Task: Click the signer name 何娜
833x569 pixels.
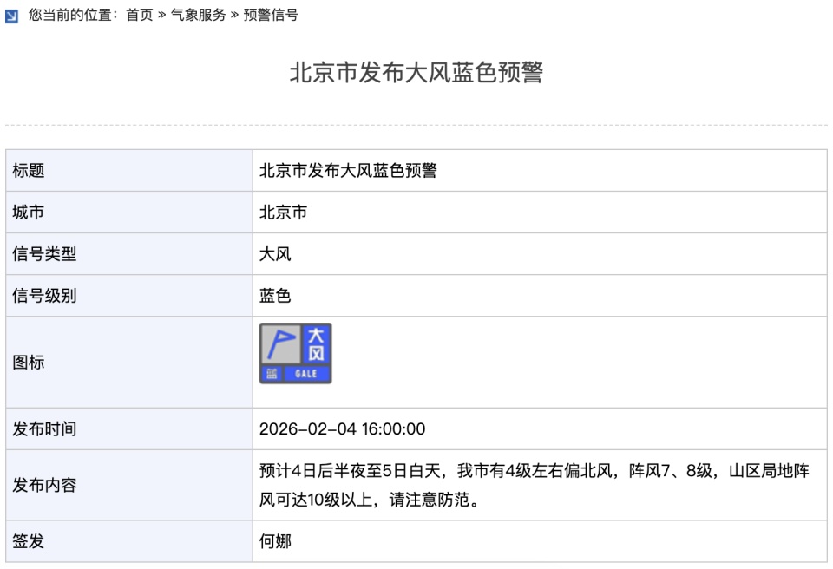Action: point(276,540)
